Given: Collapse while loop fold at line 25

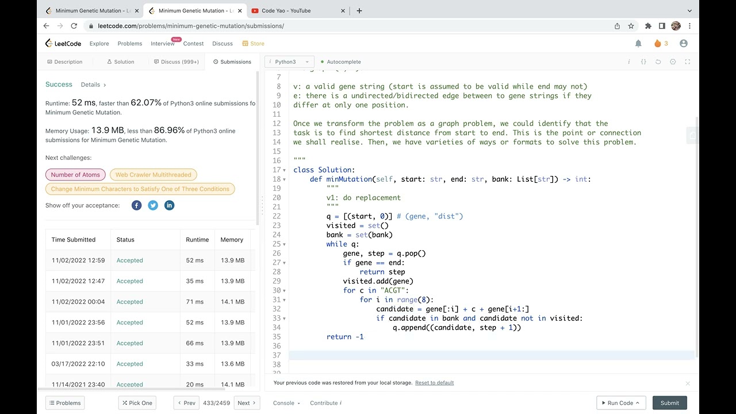Looking at the screenshot, I should [x=284, y=244].
